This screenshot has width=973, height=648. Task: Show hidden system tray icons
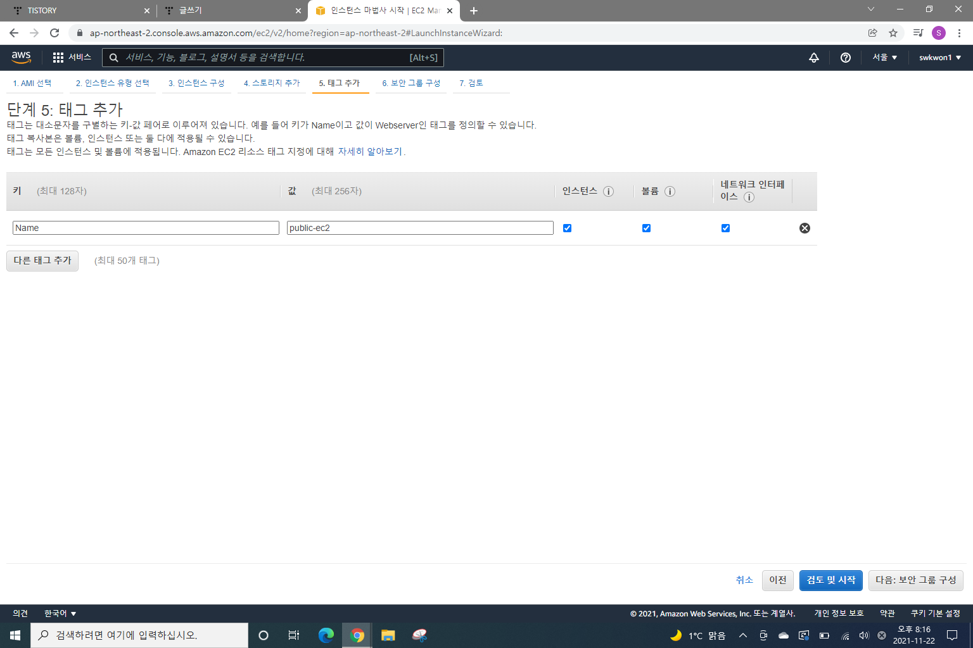[x=743, y=635]
